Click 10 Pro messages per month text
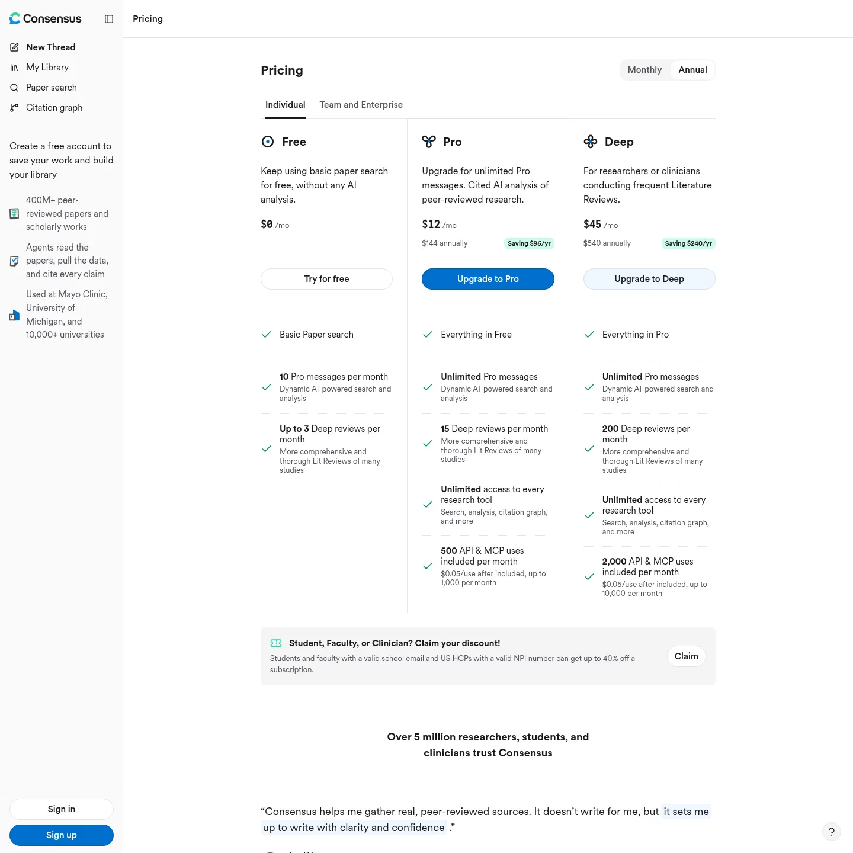The image size is (853, 853). 334,377
